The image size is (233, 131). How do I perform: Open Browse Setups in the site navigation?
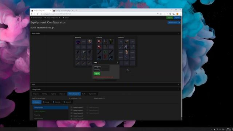coord(37,18)
